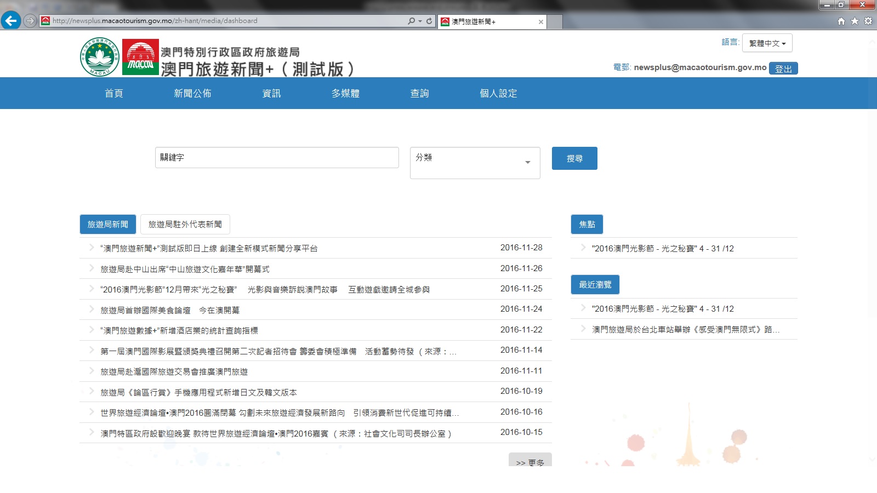Open the address bar search dropdown arrow
The height and width of the screenshot is (493, 877).
point(420,21)
